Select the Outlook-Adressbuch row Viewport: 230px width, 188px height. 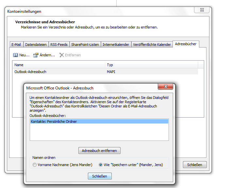[x=105, y=72]
